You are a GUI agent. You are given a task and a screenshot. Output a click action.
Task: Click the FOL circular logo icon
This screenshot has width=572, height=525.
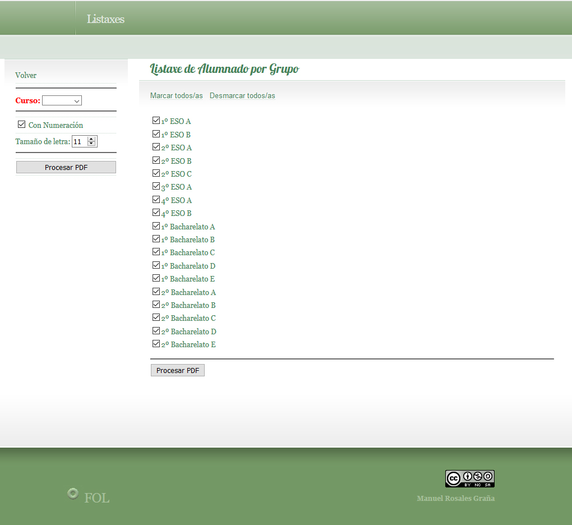click(72, 494)
